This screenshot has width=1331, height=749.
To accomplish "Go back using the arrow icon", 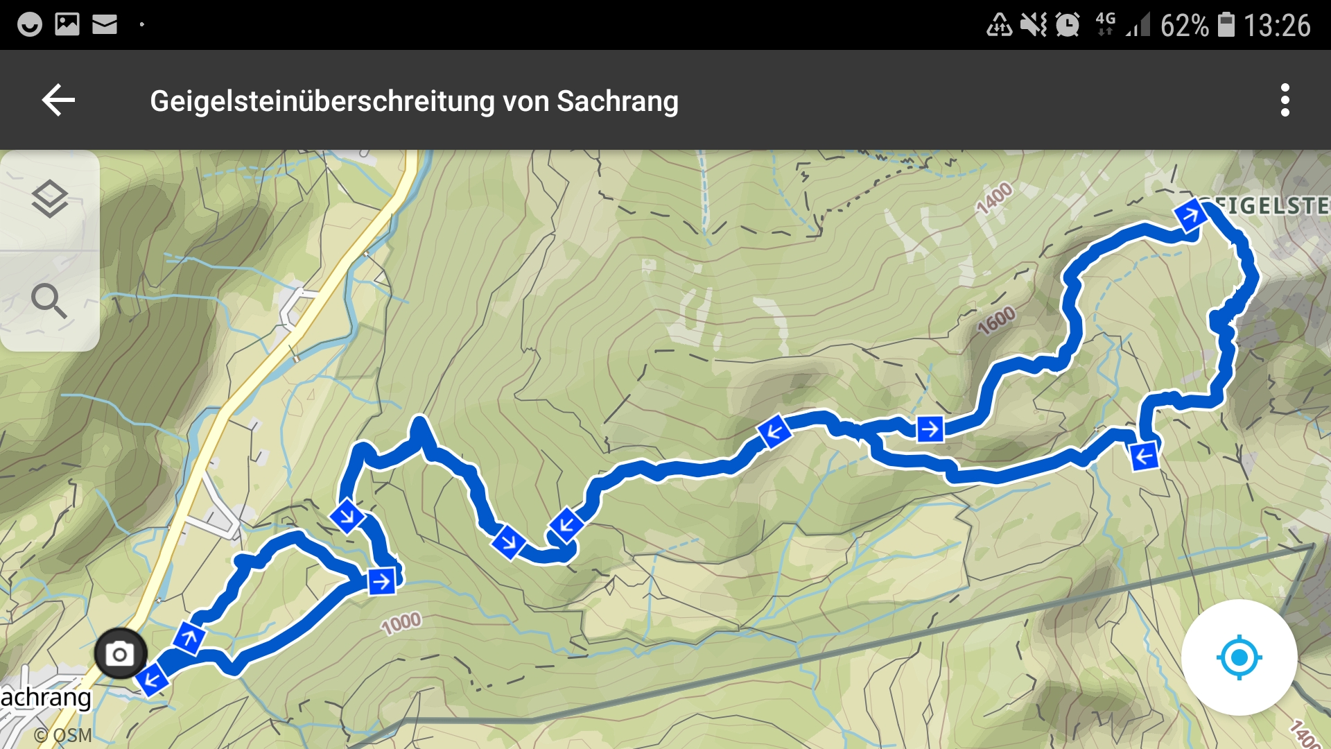I will (x=58, y=101).
